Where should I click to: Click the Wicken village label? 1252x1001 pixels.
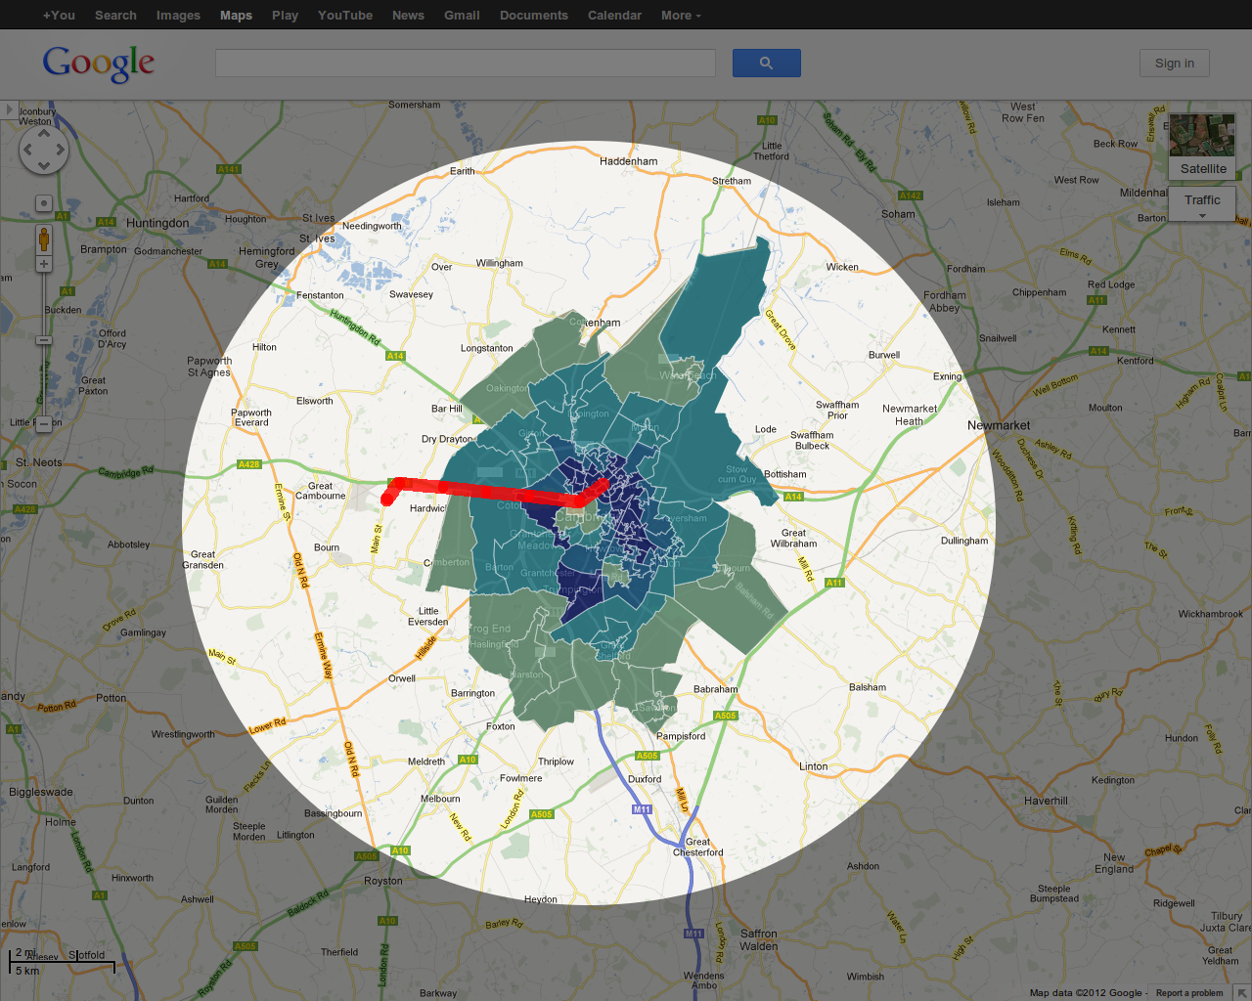point(842,267)
